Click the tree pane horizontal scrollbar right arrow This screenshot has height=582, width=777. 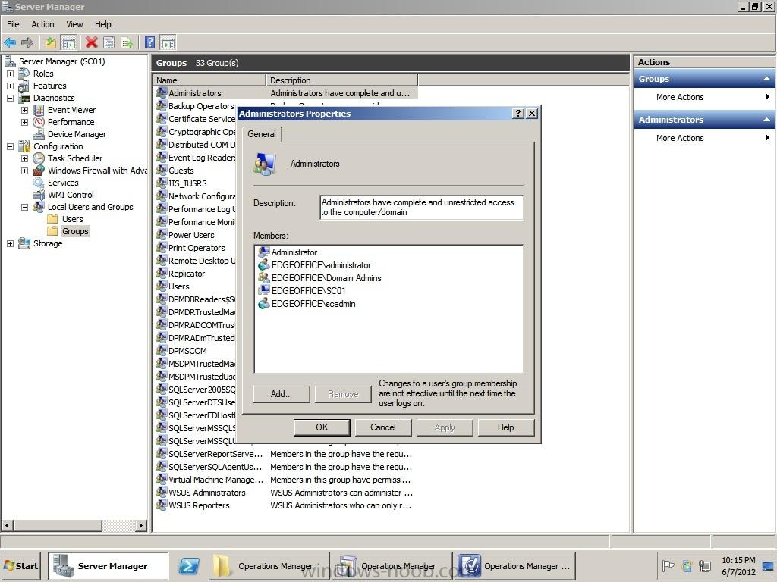(141, 525)
